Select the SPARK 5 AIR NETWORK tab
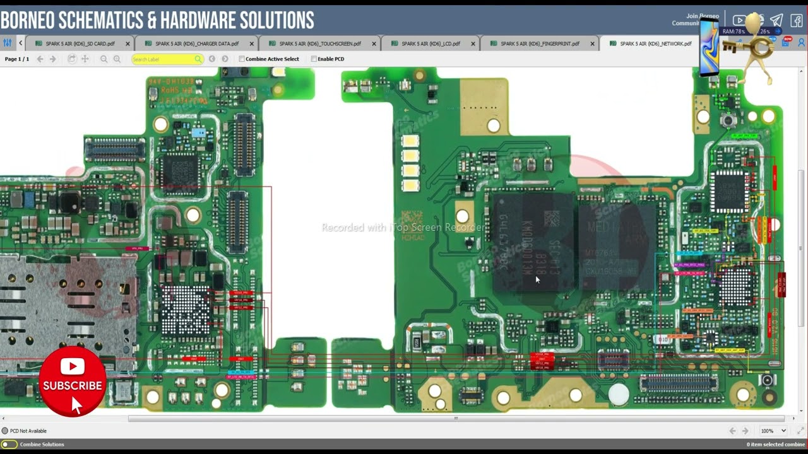This screenshot has height=454, width=808. tap(655, 44)
